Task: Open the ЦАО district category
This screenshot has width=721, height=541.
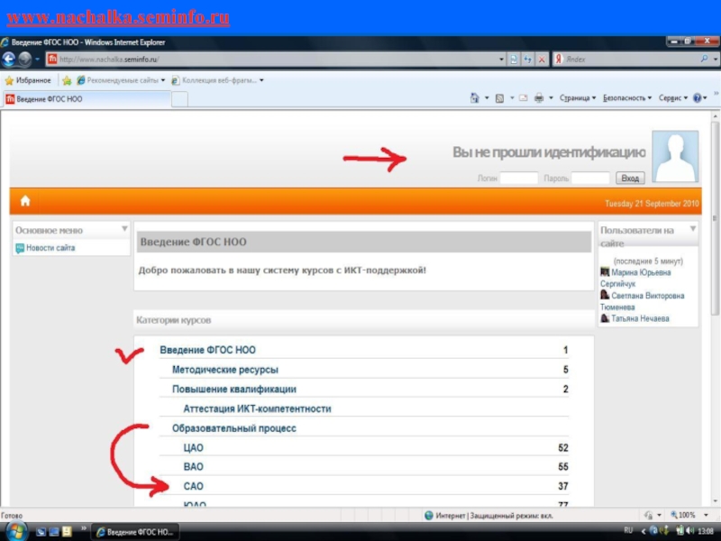Action: pos(193,448)
